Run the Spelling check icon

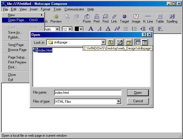[172, 19]
